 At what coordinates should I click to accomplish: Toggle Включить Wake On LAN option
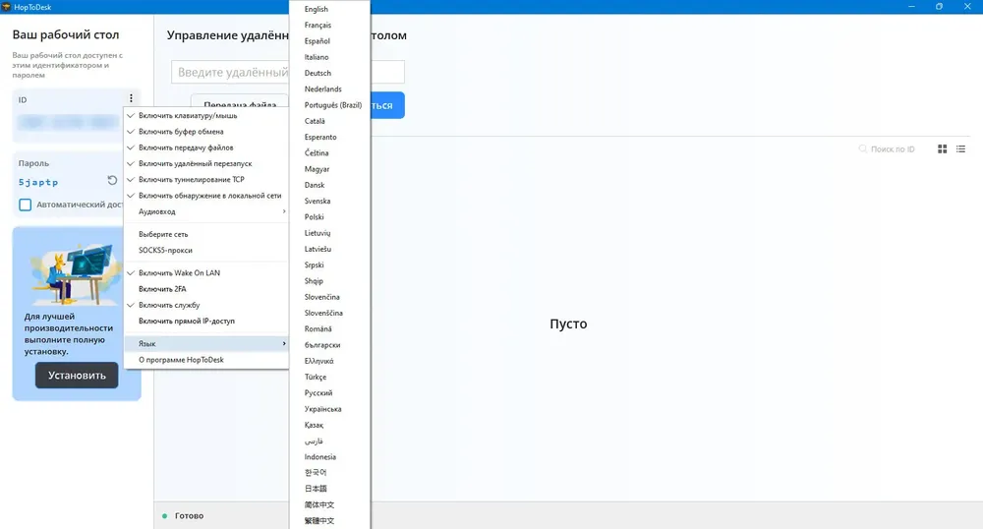(206, 272)
